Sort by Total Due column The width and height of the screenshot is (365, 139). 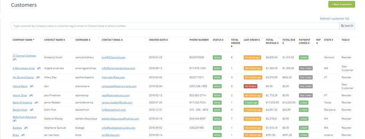(x=289, y=41)
